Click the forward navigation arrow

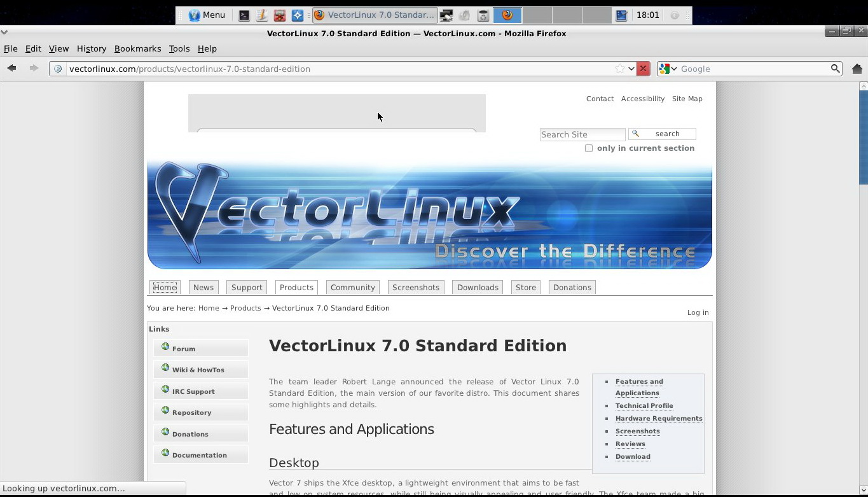pyautogui.click(x=34, y=68)
